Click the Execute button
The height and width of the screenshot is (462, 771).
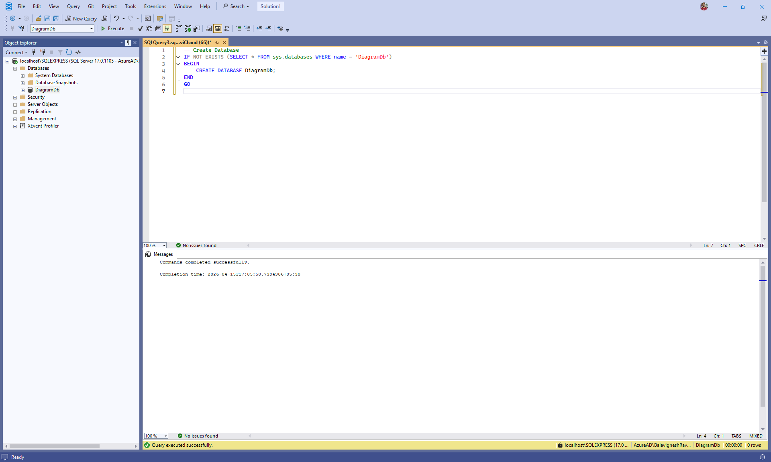click(x=112, y=28)
